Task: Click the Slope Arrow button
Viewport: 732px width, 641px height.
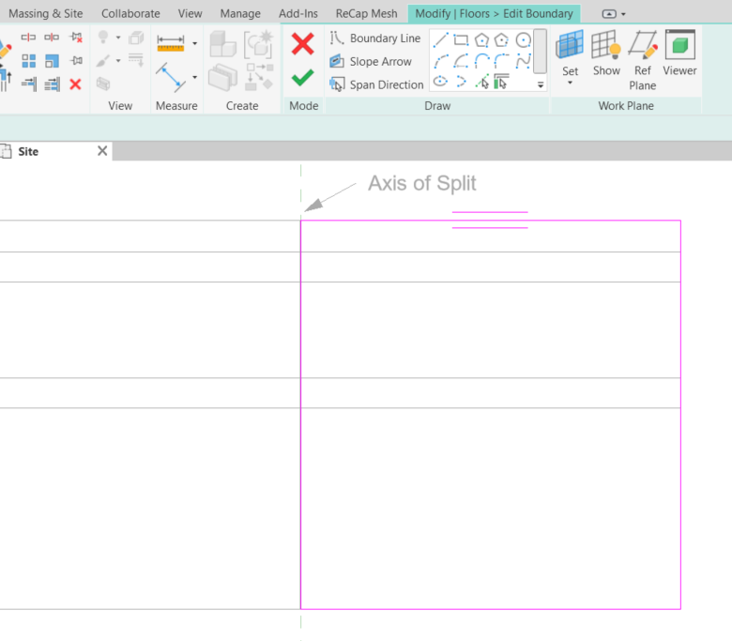Action: pos(371,61)
